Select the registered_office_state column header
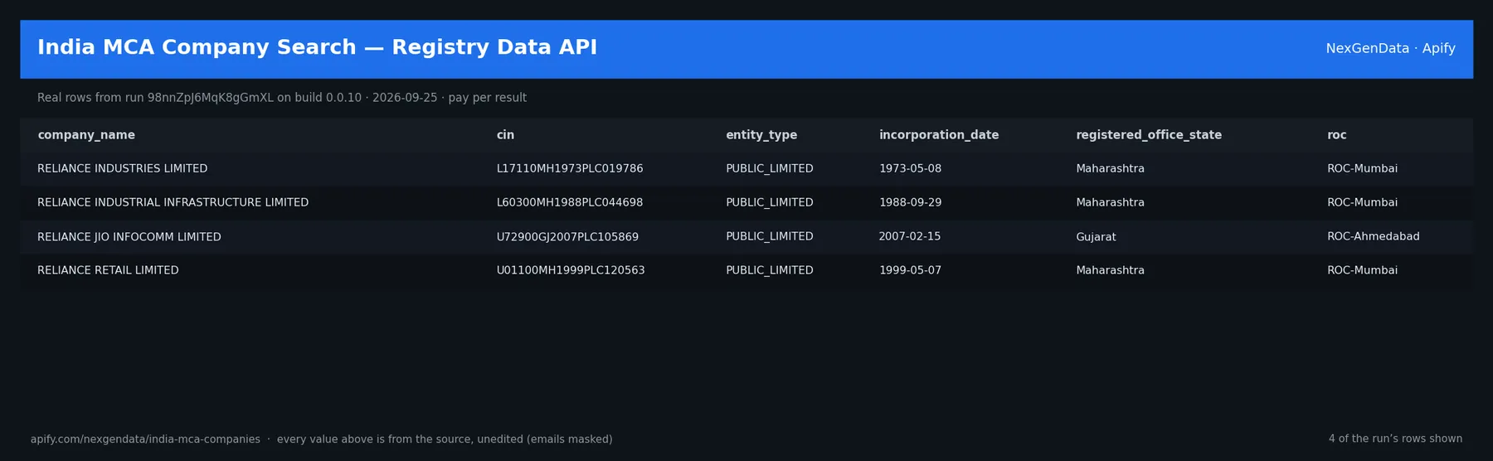The width and height of the screenshot is (1493, 461). [1149, 135]
